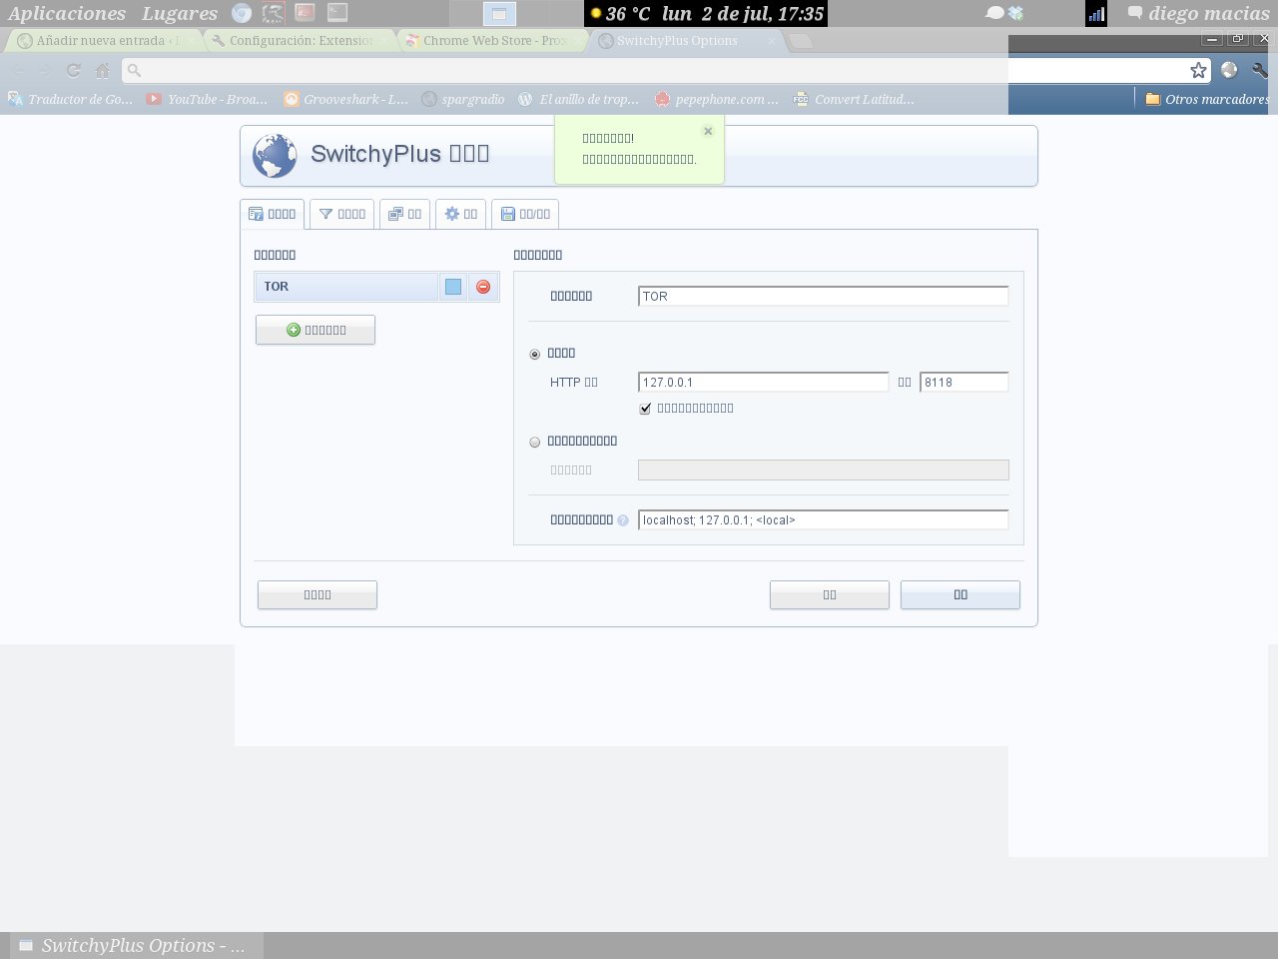Open the SwitchyPlus tab with the gear icon
Image resolution: width=1278 pixels, height=959 pixels.
pos(460,214)
